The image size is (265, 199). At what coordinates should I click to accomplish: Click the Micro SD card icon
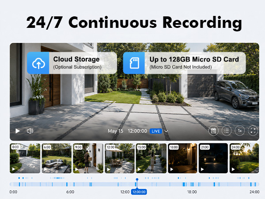coord(134,63)
